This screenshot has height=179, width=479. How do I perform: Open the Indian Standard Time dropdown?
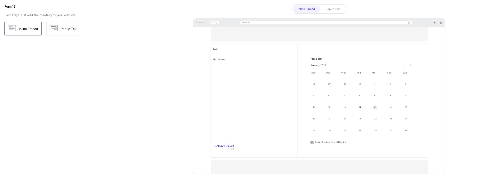point(331,142)
